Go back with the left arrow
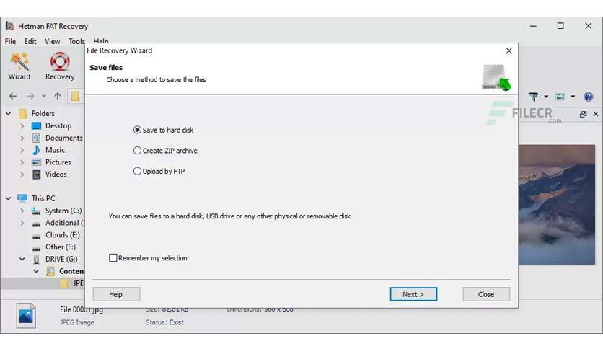 point(13,96)
